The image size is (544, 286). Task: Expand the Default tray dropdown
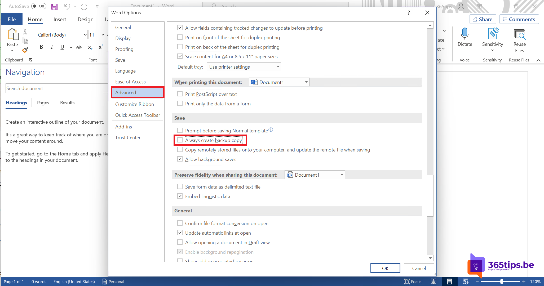coord(278,67)
